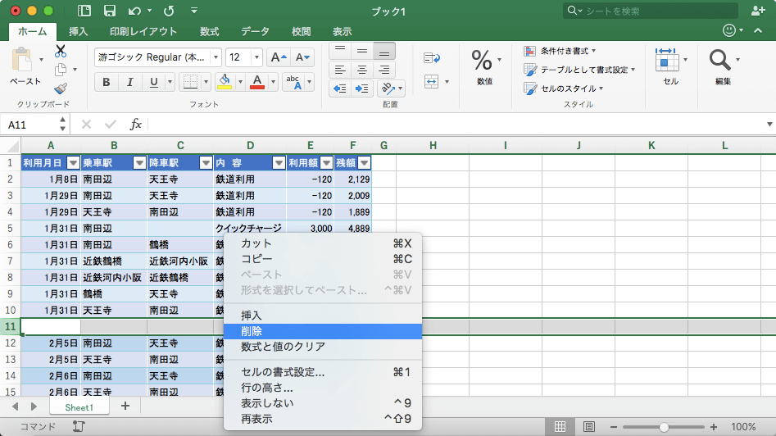Toggle bottom vertical alignment button

pos(383,51)
